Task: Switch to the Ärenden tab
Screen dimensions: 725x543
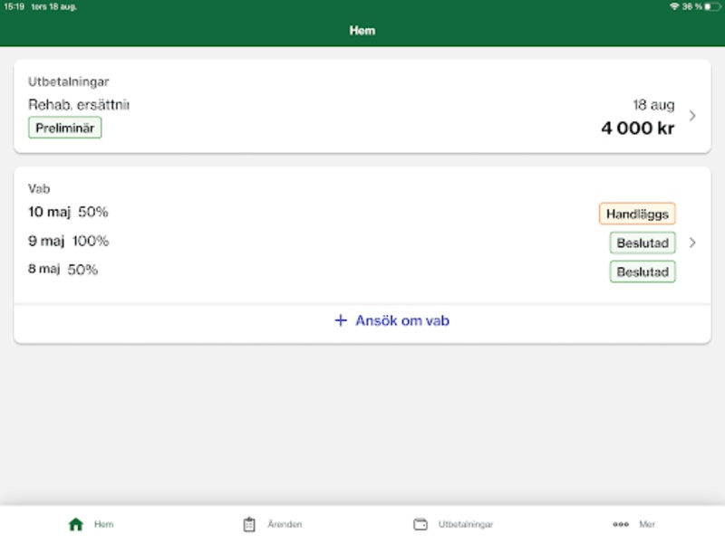Action: tap(285, 524)
